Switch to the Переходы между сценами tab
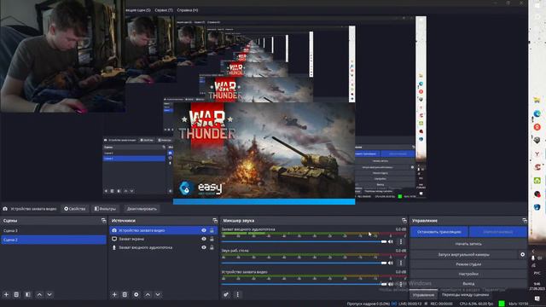Screen dimensions: 546x307 pyautogui.click(x=466, y=295)
